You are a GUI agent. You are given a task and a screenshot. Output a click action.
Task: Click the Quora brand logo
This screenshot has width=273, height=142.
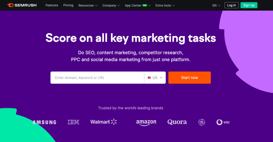[x=177, y=122]
